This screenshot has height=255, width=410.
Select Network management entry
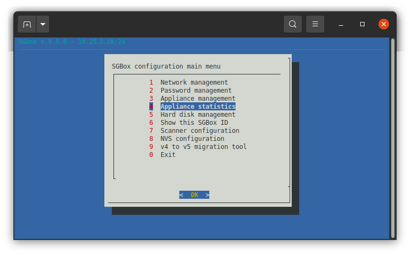click(188, 82)
